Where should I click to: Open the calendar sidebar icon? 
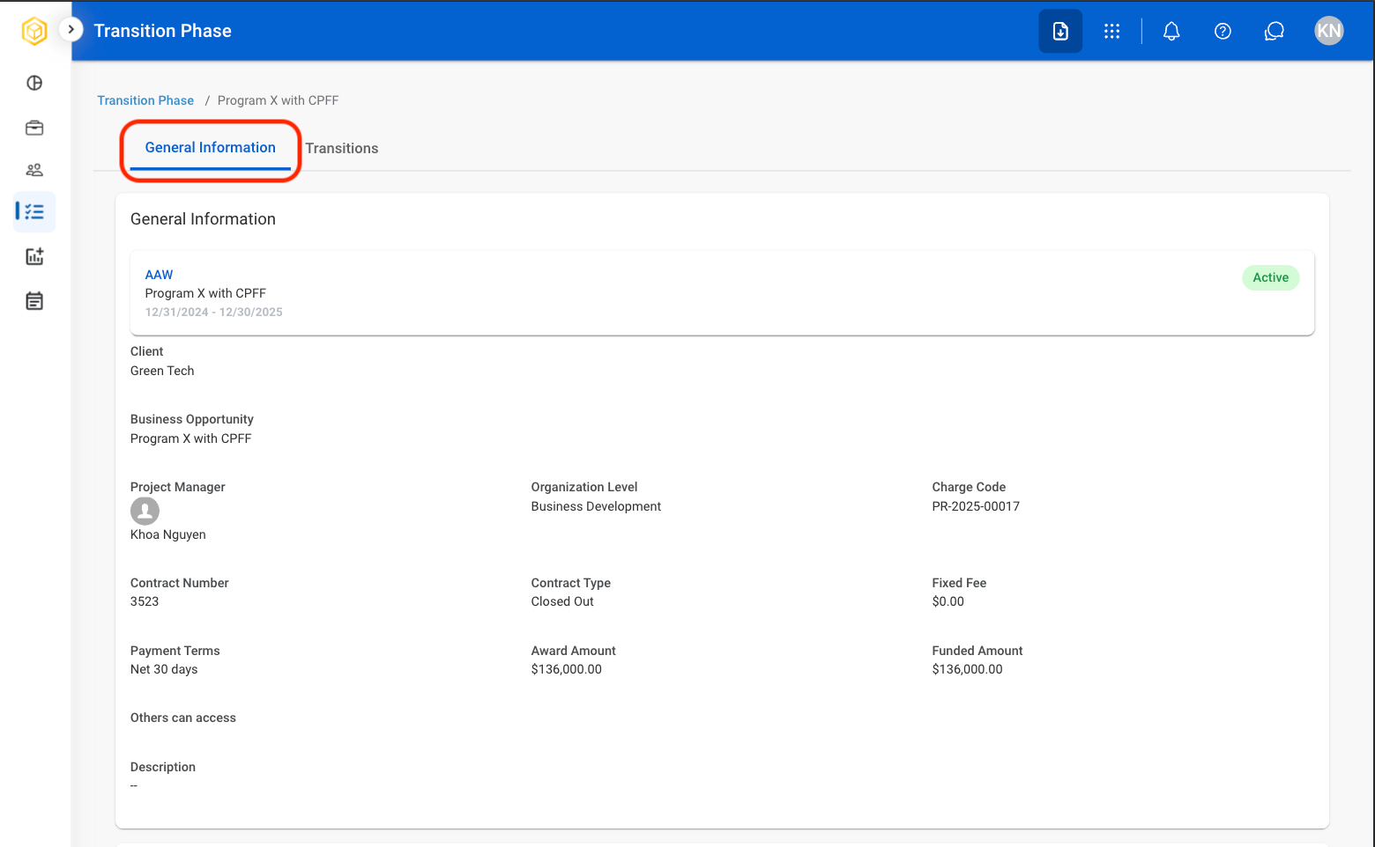34,301
